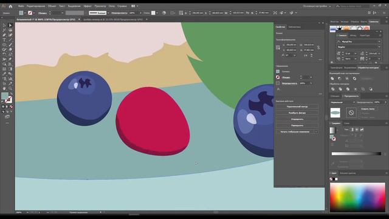
Task: Click the Параллельный контур quick action button
Action: (297, 106)
